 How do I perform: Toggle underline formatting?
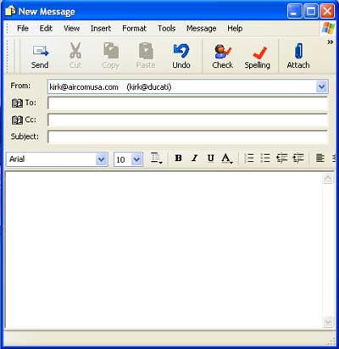point(211,158)
